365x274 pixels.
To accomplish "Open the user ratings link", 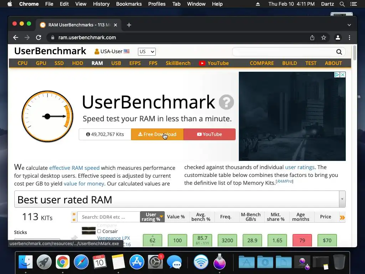I will point(300,167).
